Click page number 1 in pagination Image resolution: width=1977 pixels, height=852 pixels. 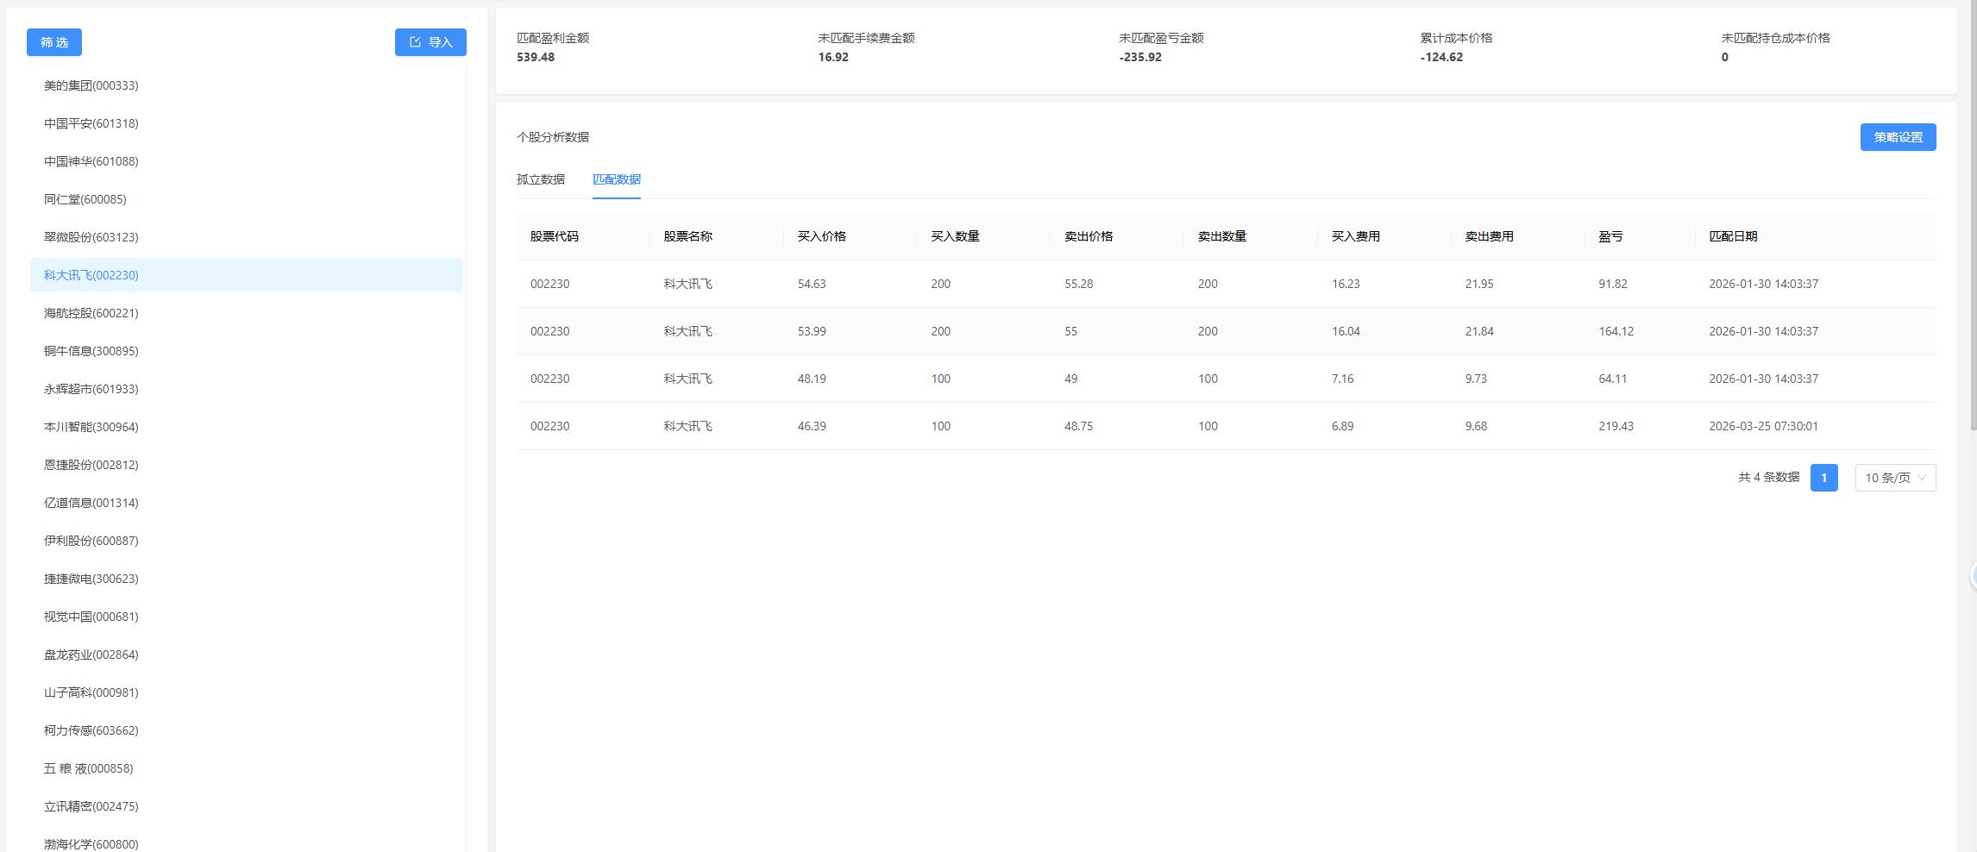click(x=1823, y=478)
